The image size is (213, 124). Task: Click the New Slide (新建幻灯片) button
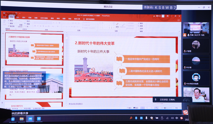pos(21,24)
